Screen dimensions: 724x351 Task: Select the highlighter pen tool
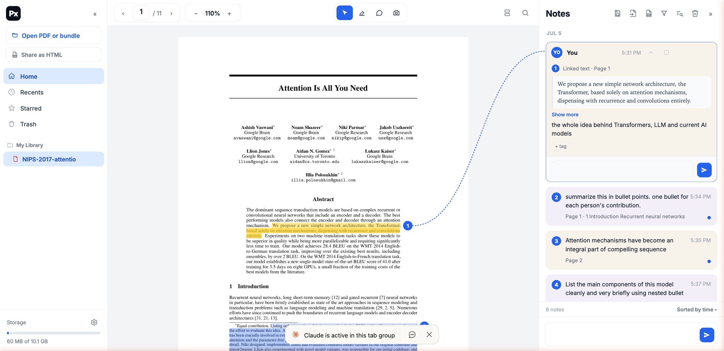(x=362, y=13)
